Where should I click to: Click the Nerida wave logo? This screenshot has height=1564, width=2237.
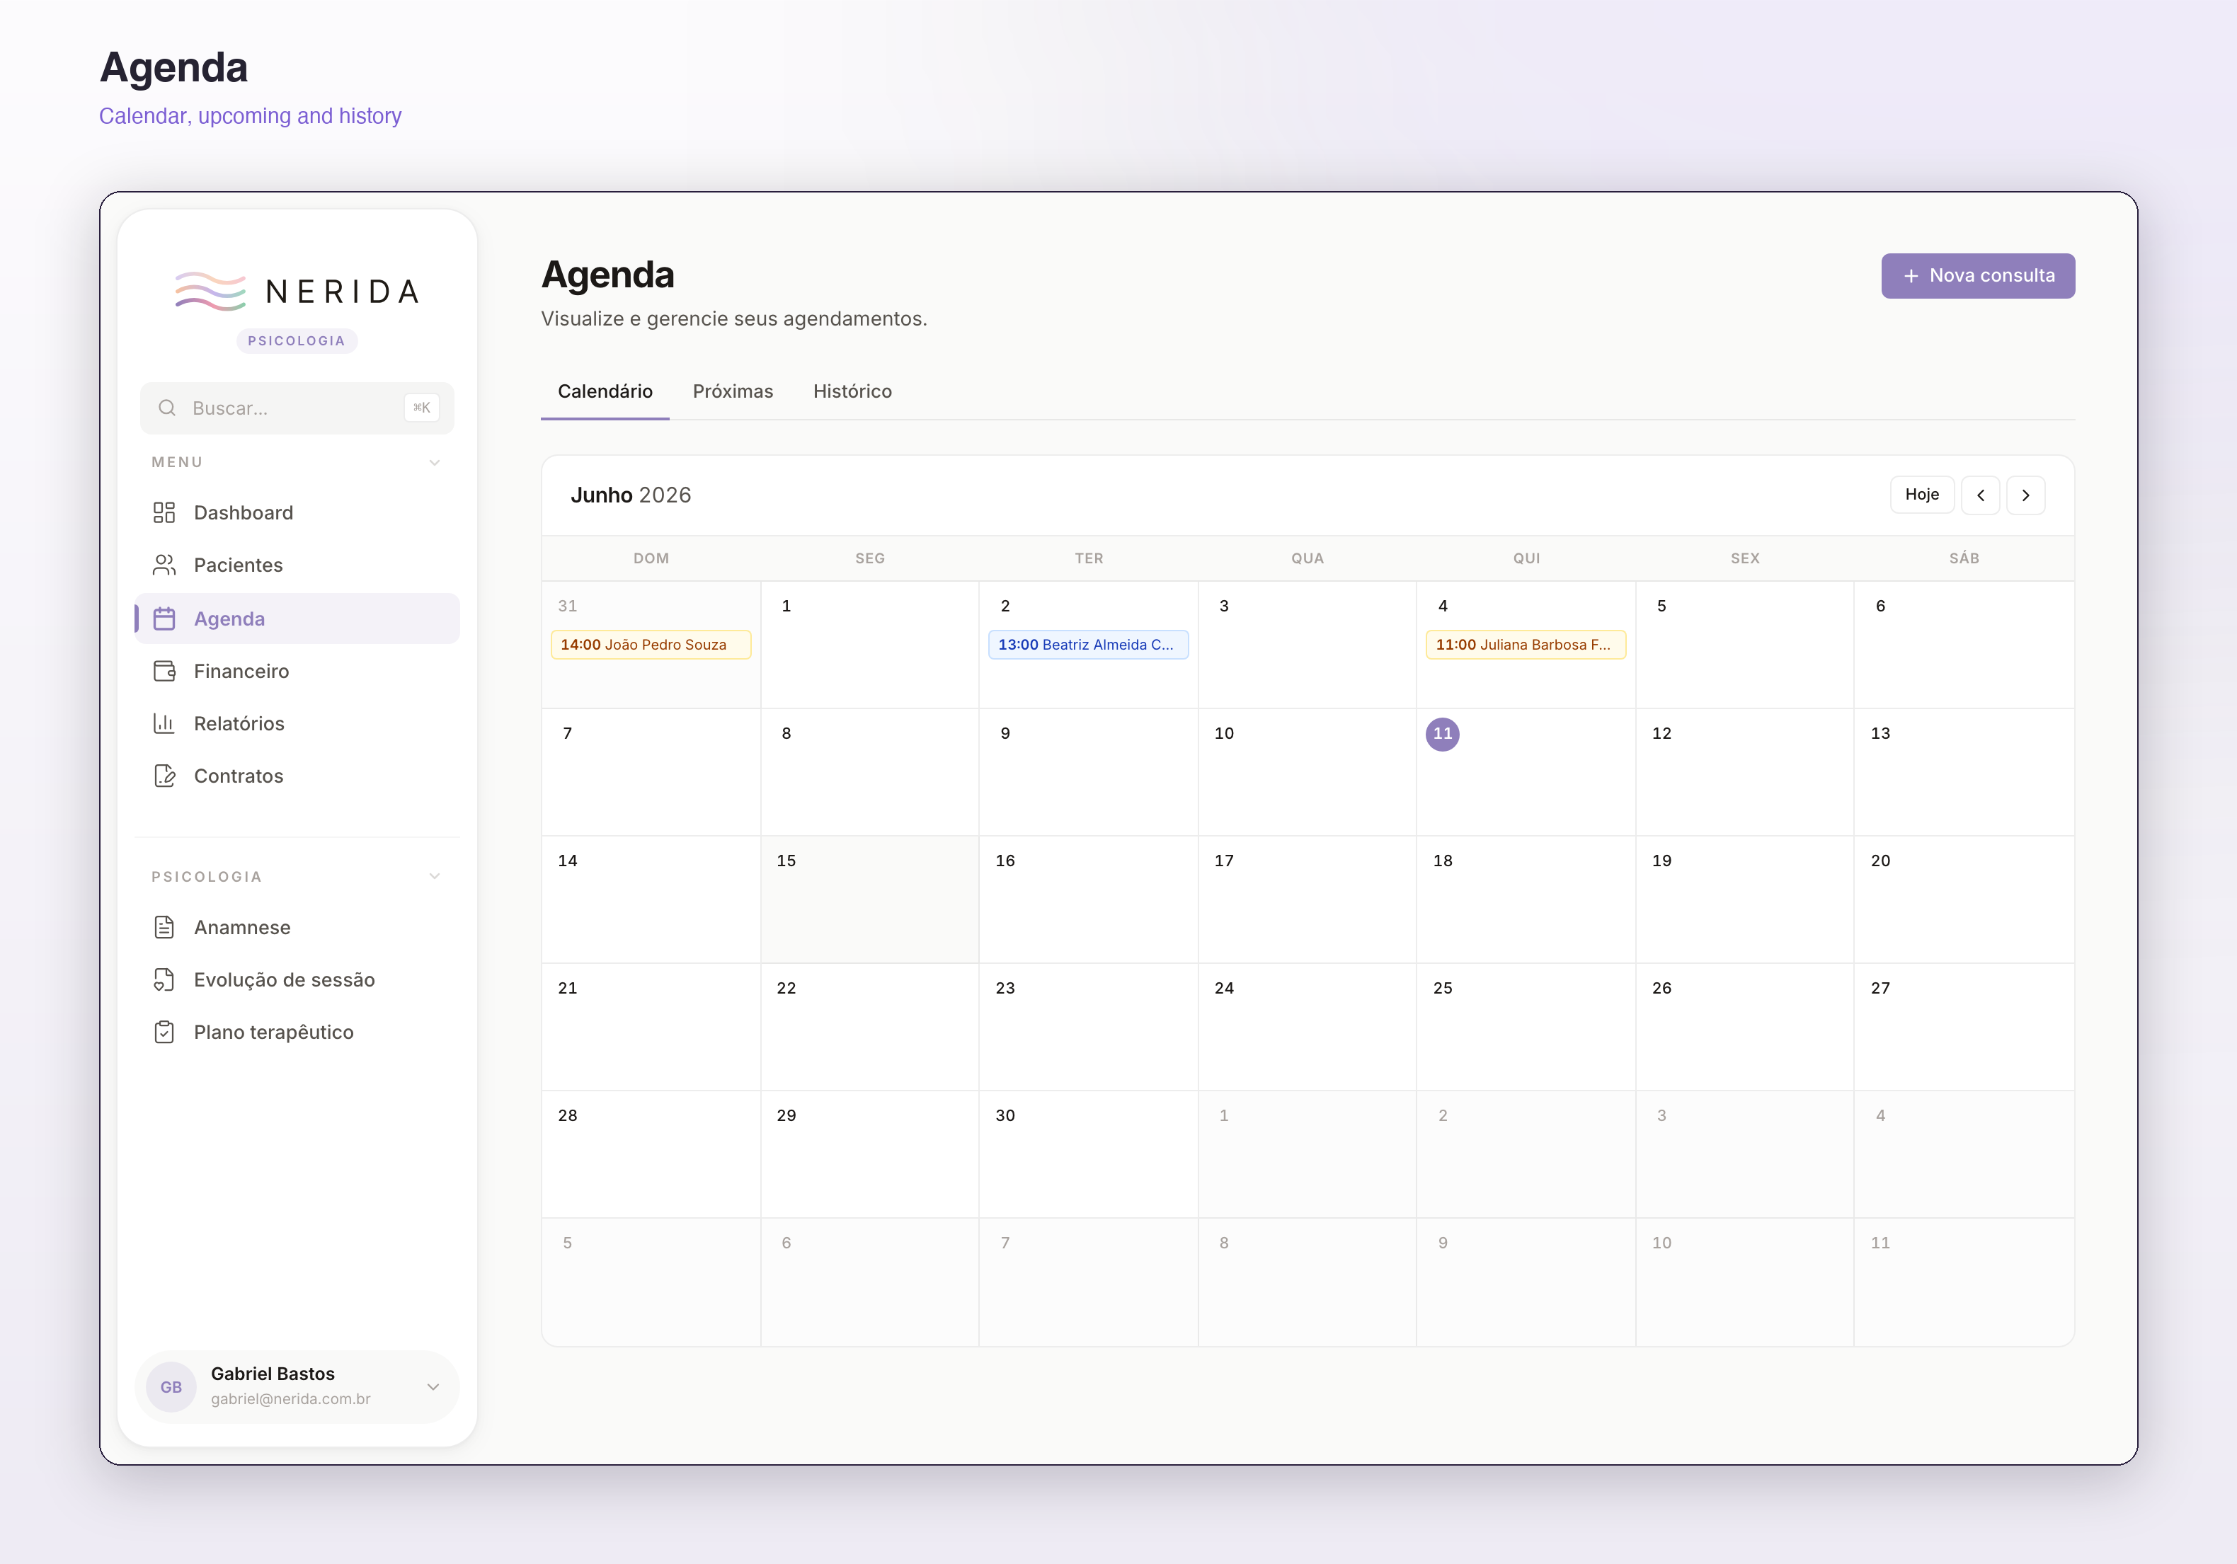[210, 291]
